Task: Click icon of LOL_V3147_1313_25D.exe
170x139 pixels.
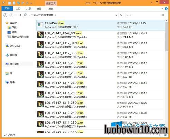Action: point(40,104)
